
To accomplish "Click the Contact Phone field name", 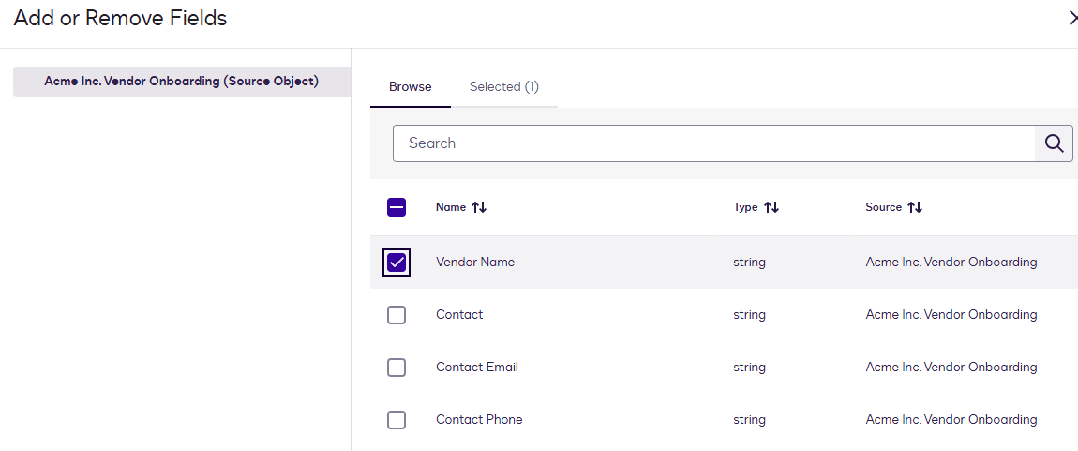I will [479, 420].
